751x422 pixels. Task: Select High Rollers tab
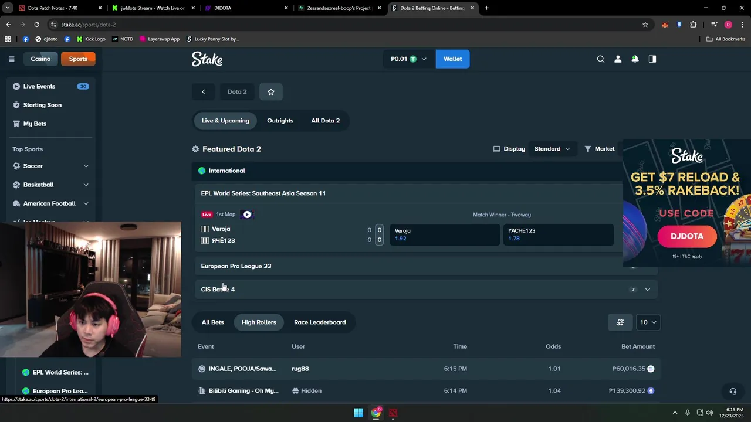(x=259, y=322)
